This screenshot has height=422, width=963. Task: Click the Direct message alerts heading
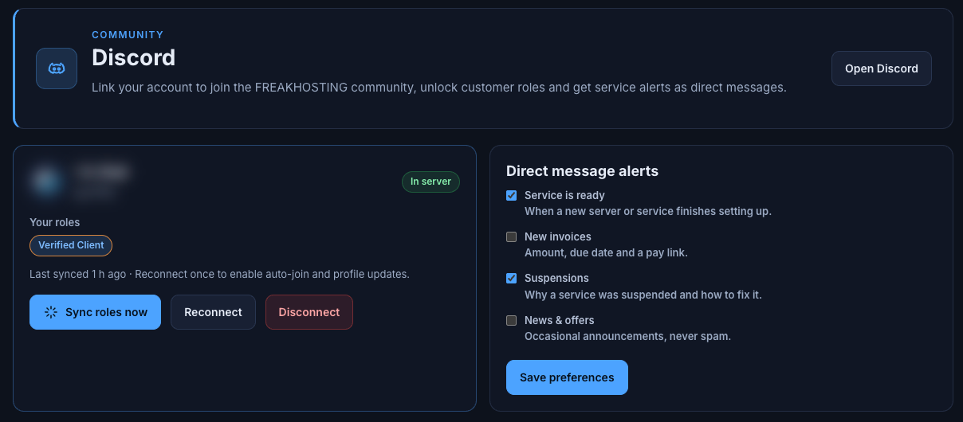[x=582, y=171]
